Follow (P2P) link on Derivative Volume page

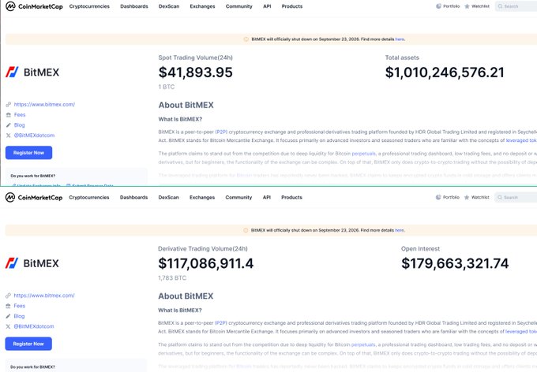coord(221,323)
